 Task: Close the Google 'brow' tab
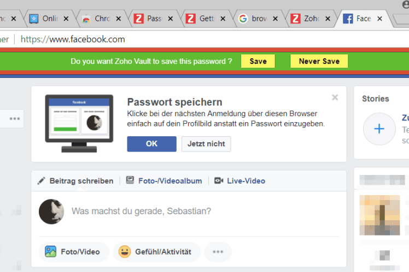tap(275, 19)
